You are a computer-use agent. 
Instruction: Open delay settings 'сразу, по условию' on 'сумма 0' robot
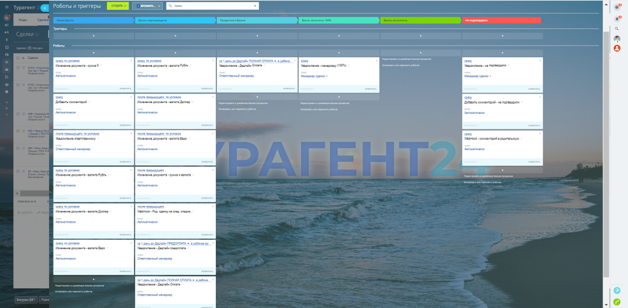pos(67,61)
